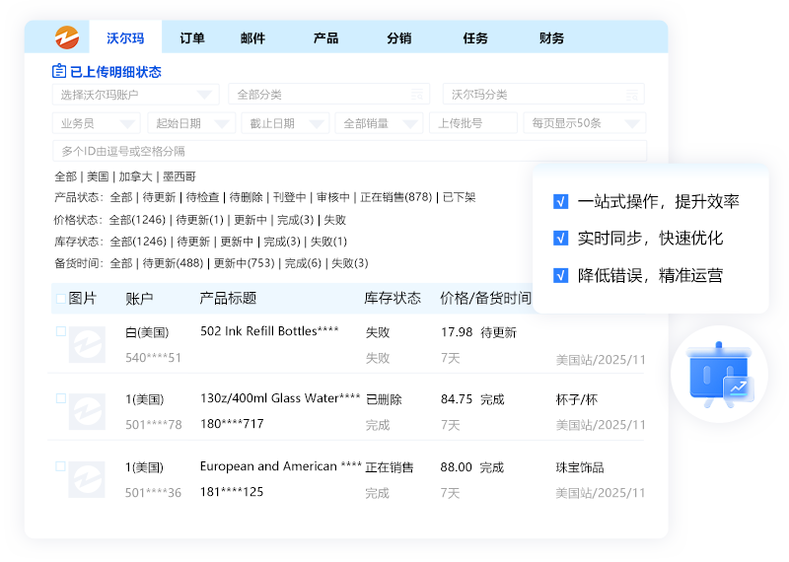The image size is (789, 562).
Task: Click the orange app logo icon
Action: [x=66, y=37]
